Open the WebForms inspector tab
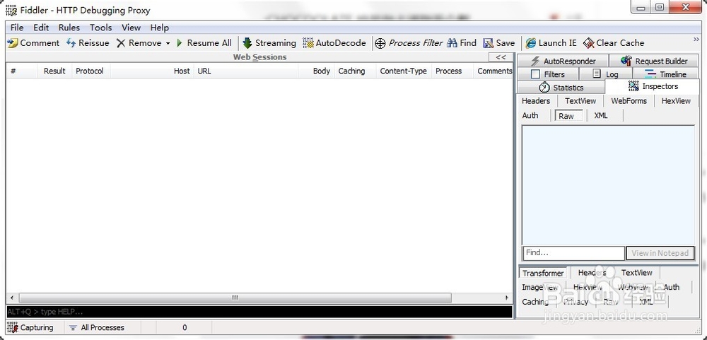Viewport: 707px width, 340px height. (629, 101)
